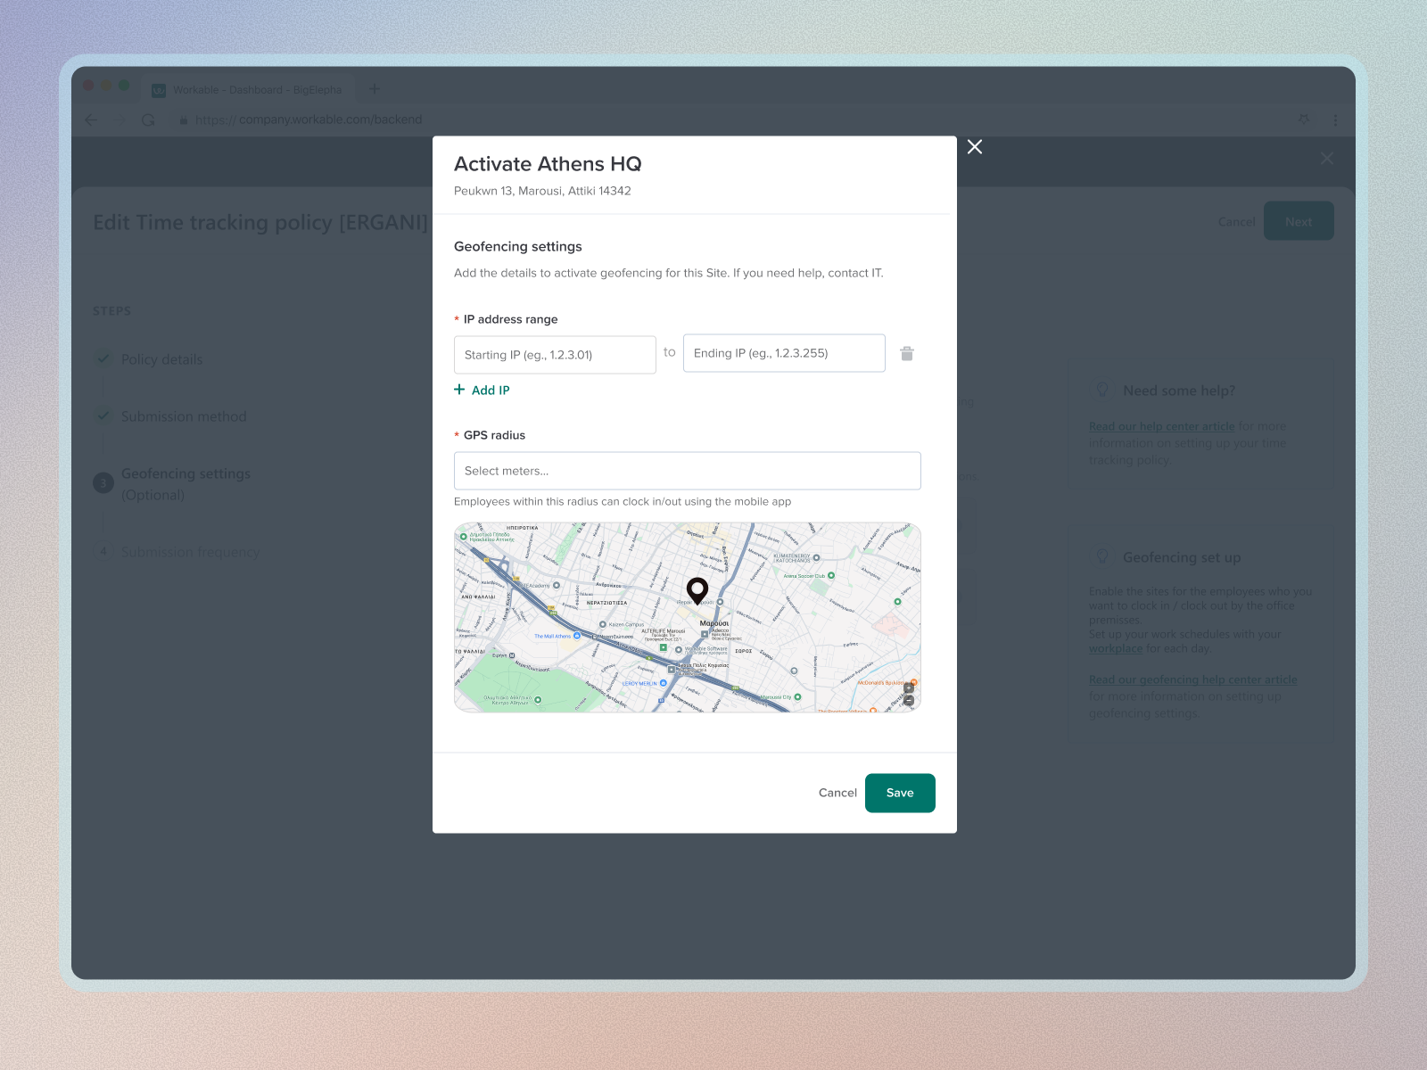This screenshot has height=1070, width=1427.
Task: Open Read our geofencing help center article link
Action: [x=1192, y=679]
